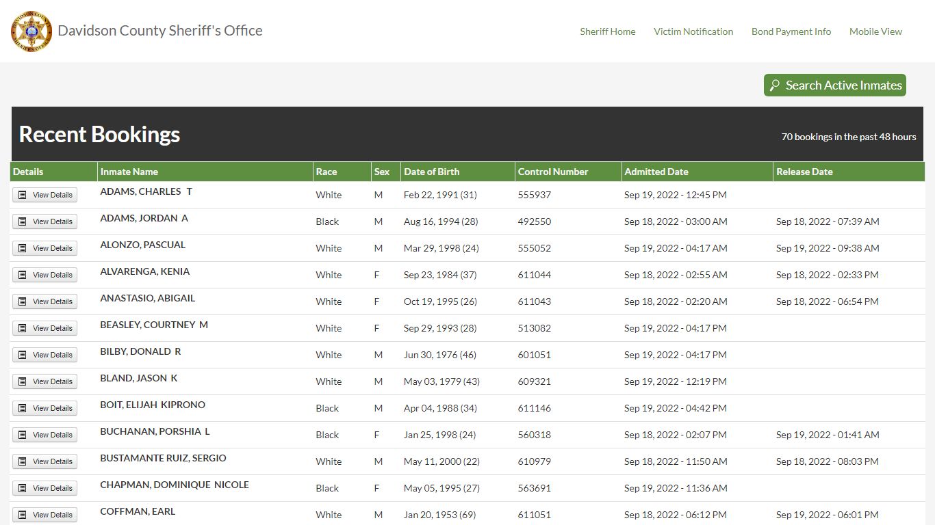Click the details list icon for ADAMS, CHARLES T
The height and width of the screenshot is (525, 935).
[x=23, y=195]
